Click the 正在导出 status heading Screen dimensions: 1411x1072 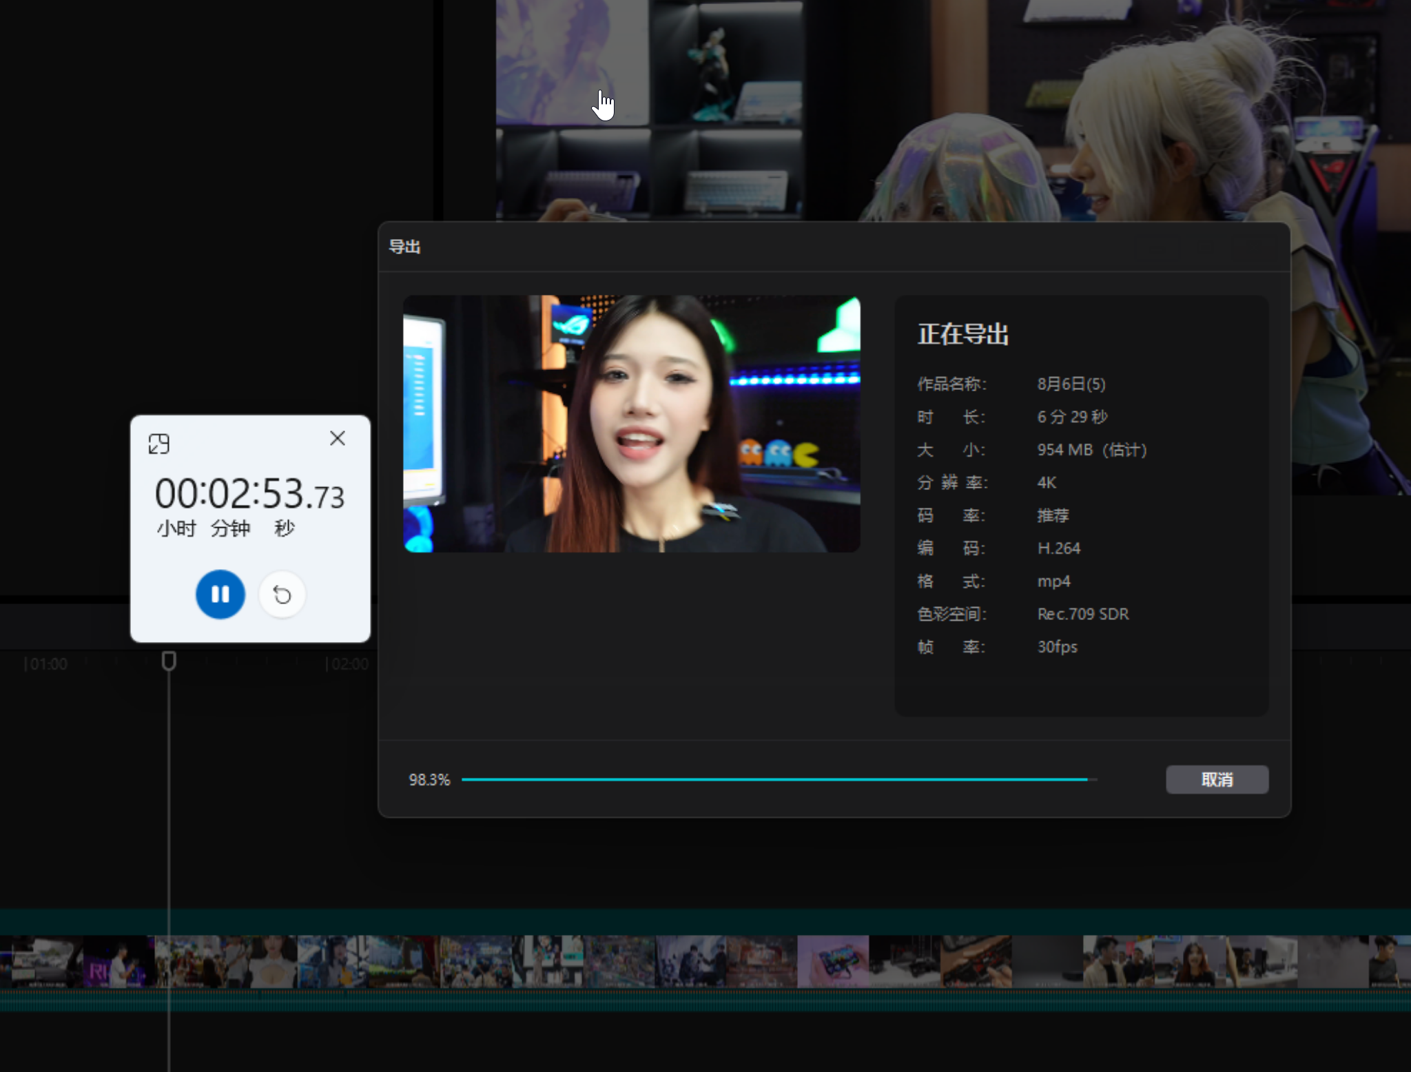coord(963,334)
